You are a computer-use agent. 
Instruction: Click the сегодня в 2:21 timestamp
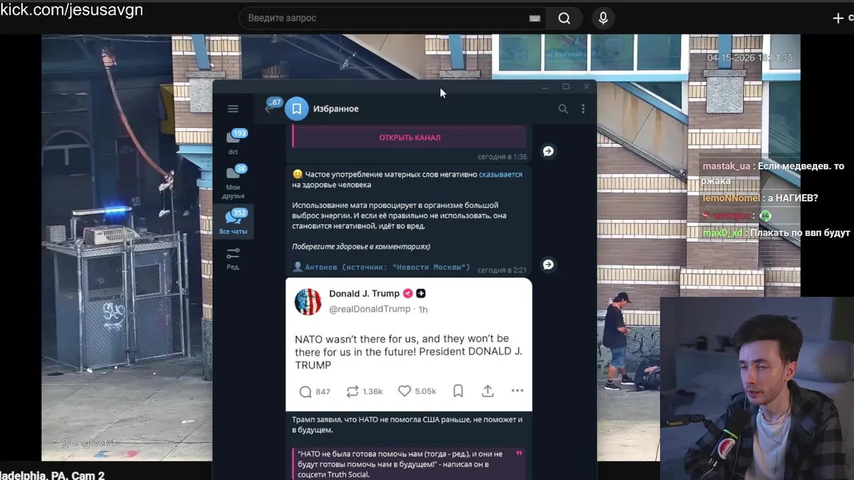[x=502, y=270]
